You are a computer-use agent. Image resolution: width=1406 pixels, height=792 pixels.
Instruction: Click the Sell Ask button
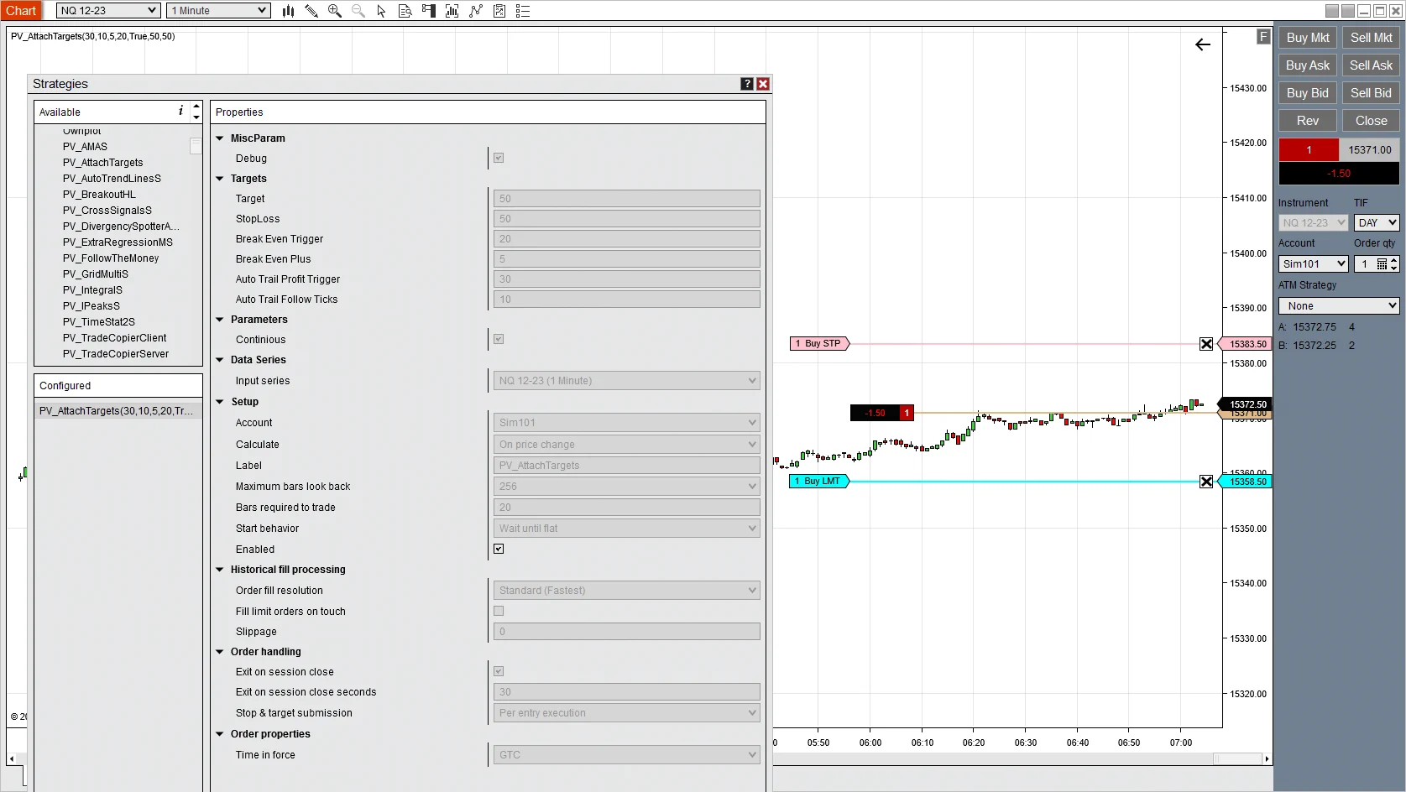tap(1371, 65)
